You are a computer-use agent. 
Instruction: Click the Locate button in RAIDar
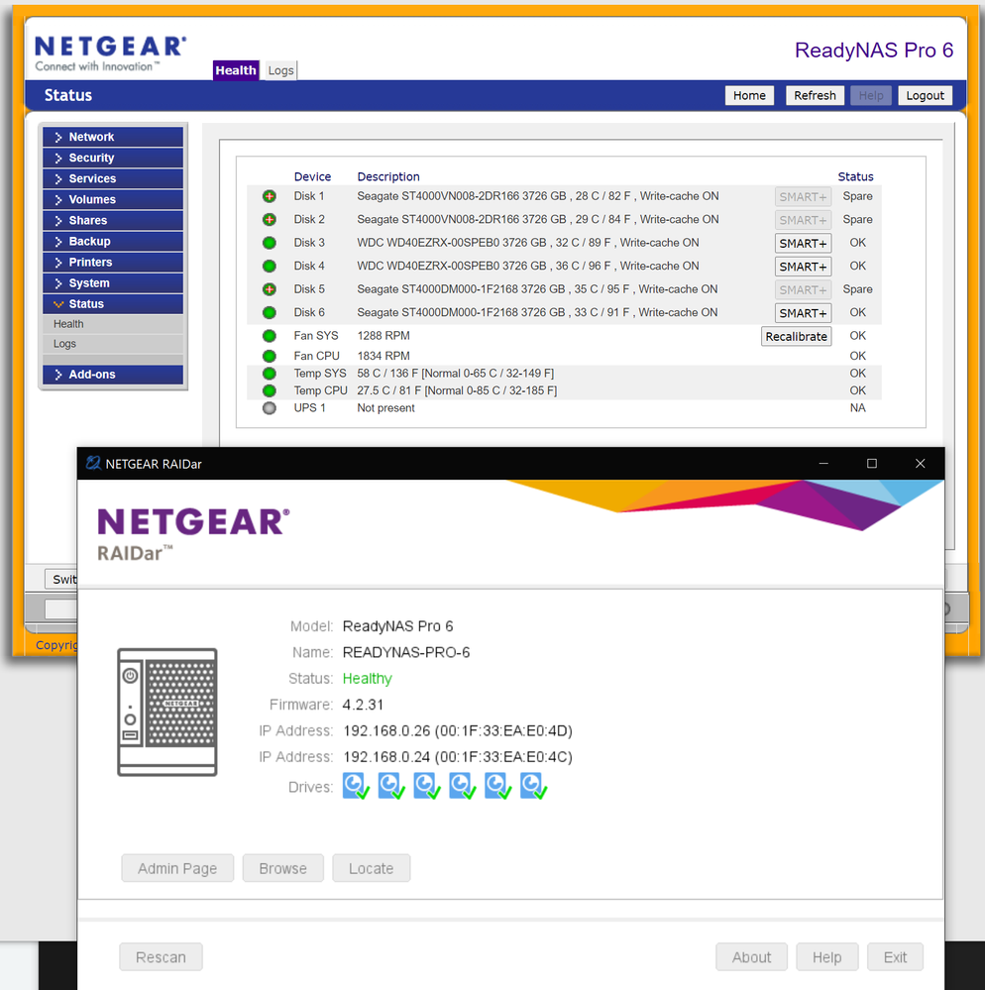(x=372, y=868)
